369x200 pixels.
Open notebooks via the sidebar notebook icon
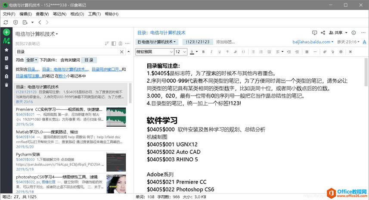point(6,67)
